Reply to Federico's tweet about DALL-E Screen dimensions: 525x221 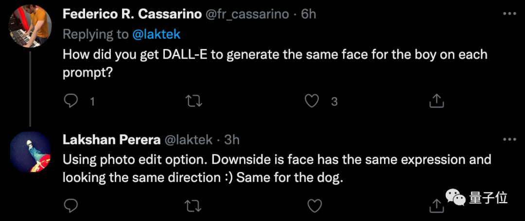click(71, 101)
